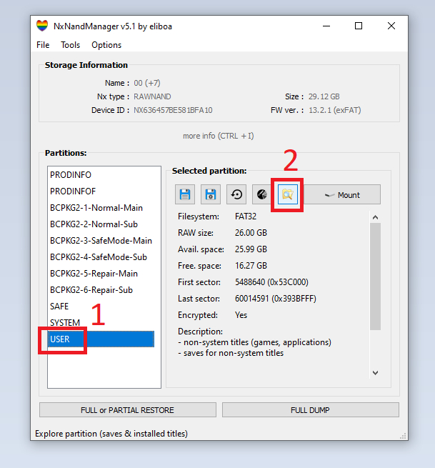Image resolution: width=435 pixels, height=468 pixels.
Task: Click the Name value 00 (+7)
Action: coord(147,83)
